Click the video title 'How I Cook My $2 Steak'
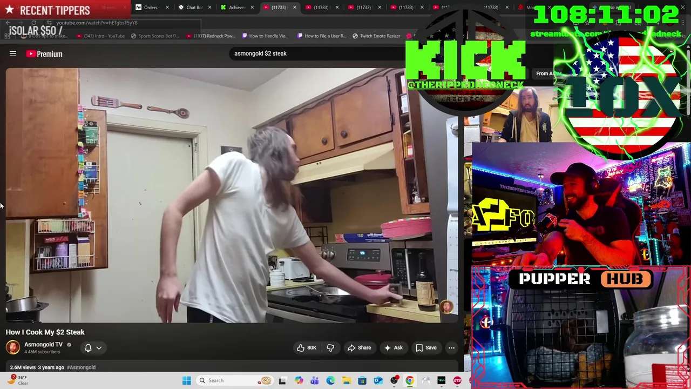Viewport: 691px width, 389px height. [x=45, y=332]
